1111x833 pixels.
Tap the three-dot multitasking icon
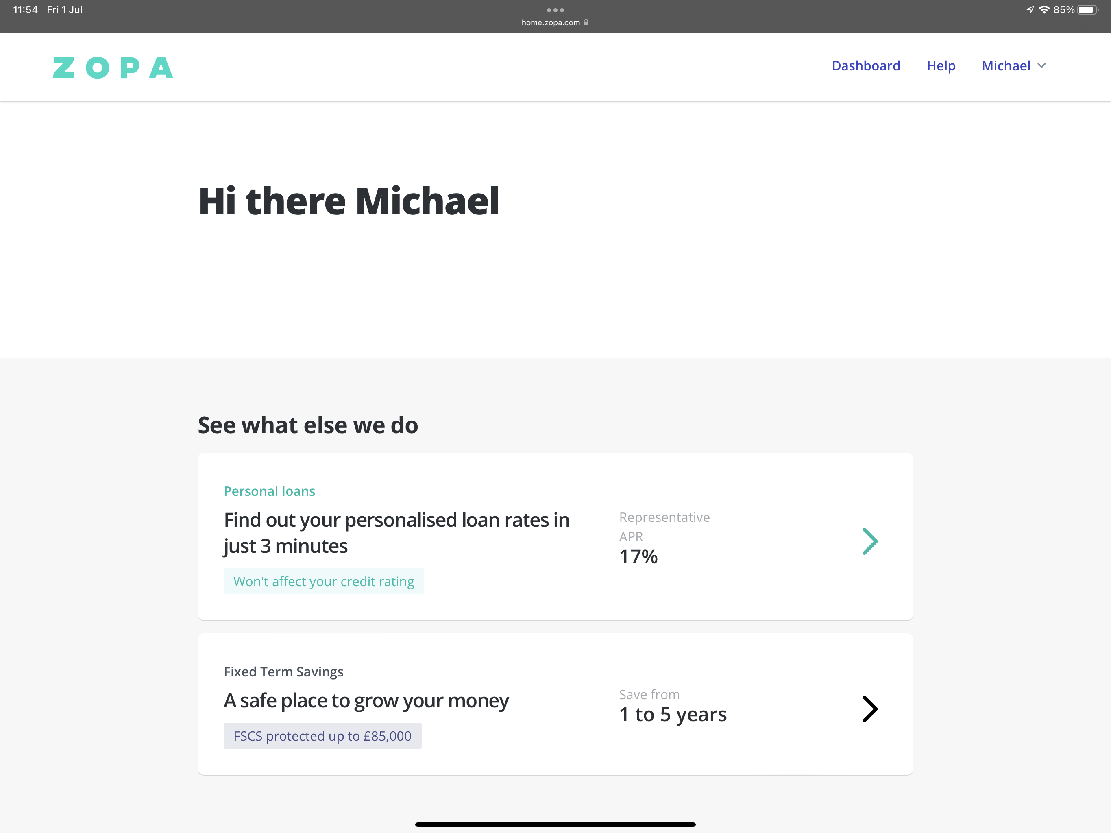555,10
